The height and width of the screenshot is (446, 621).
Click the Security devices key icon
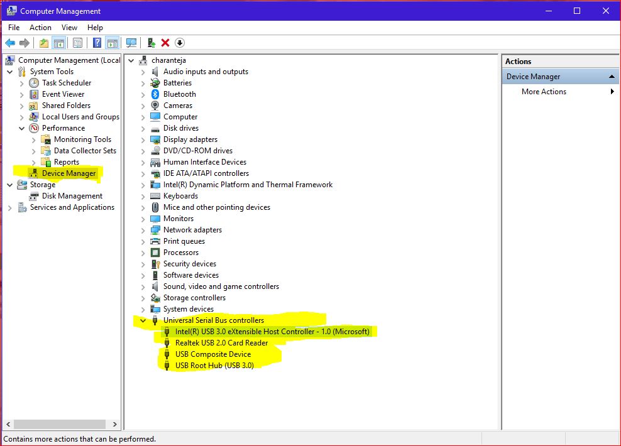click(x=155, y=264)
